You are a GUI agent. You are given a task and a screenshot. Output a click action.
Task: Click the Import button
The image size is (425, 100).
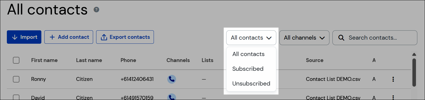(24, 37)
